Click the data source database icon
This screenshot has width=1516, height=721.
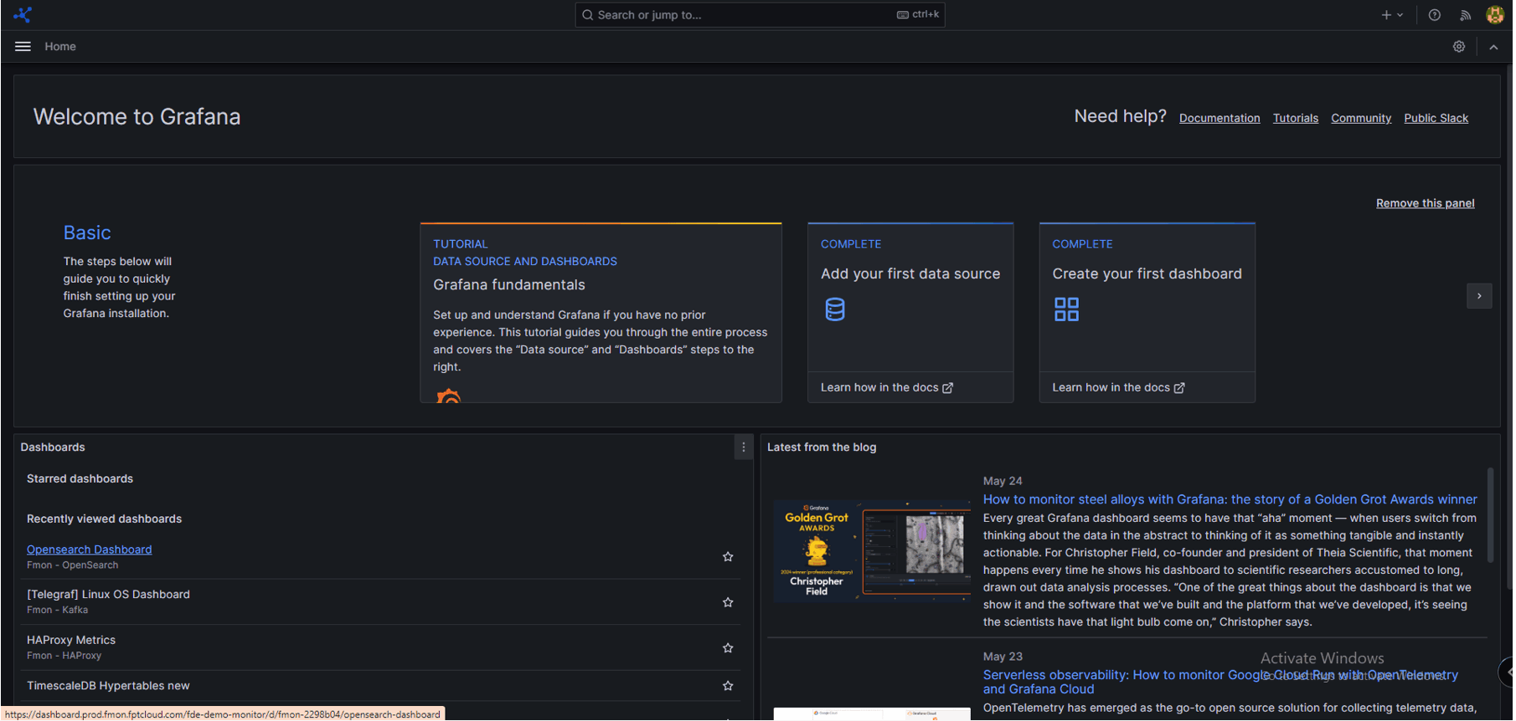point(835,309)
